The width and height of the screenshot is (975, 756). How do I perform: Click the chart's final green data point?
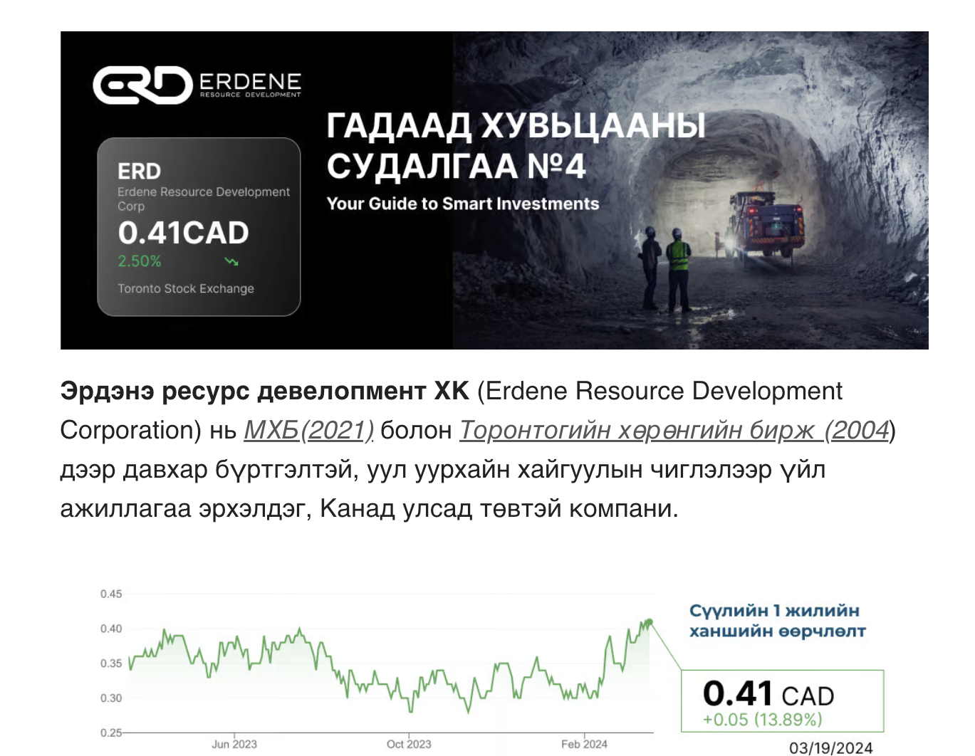click(x=649, y=622)
